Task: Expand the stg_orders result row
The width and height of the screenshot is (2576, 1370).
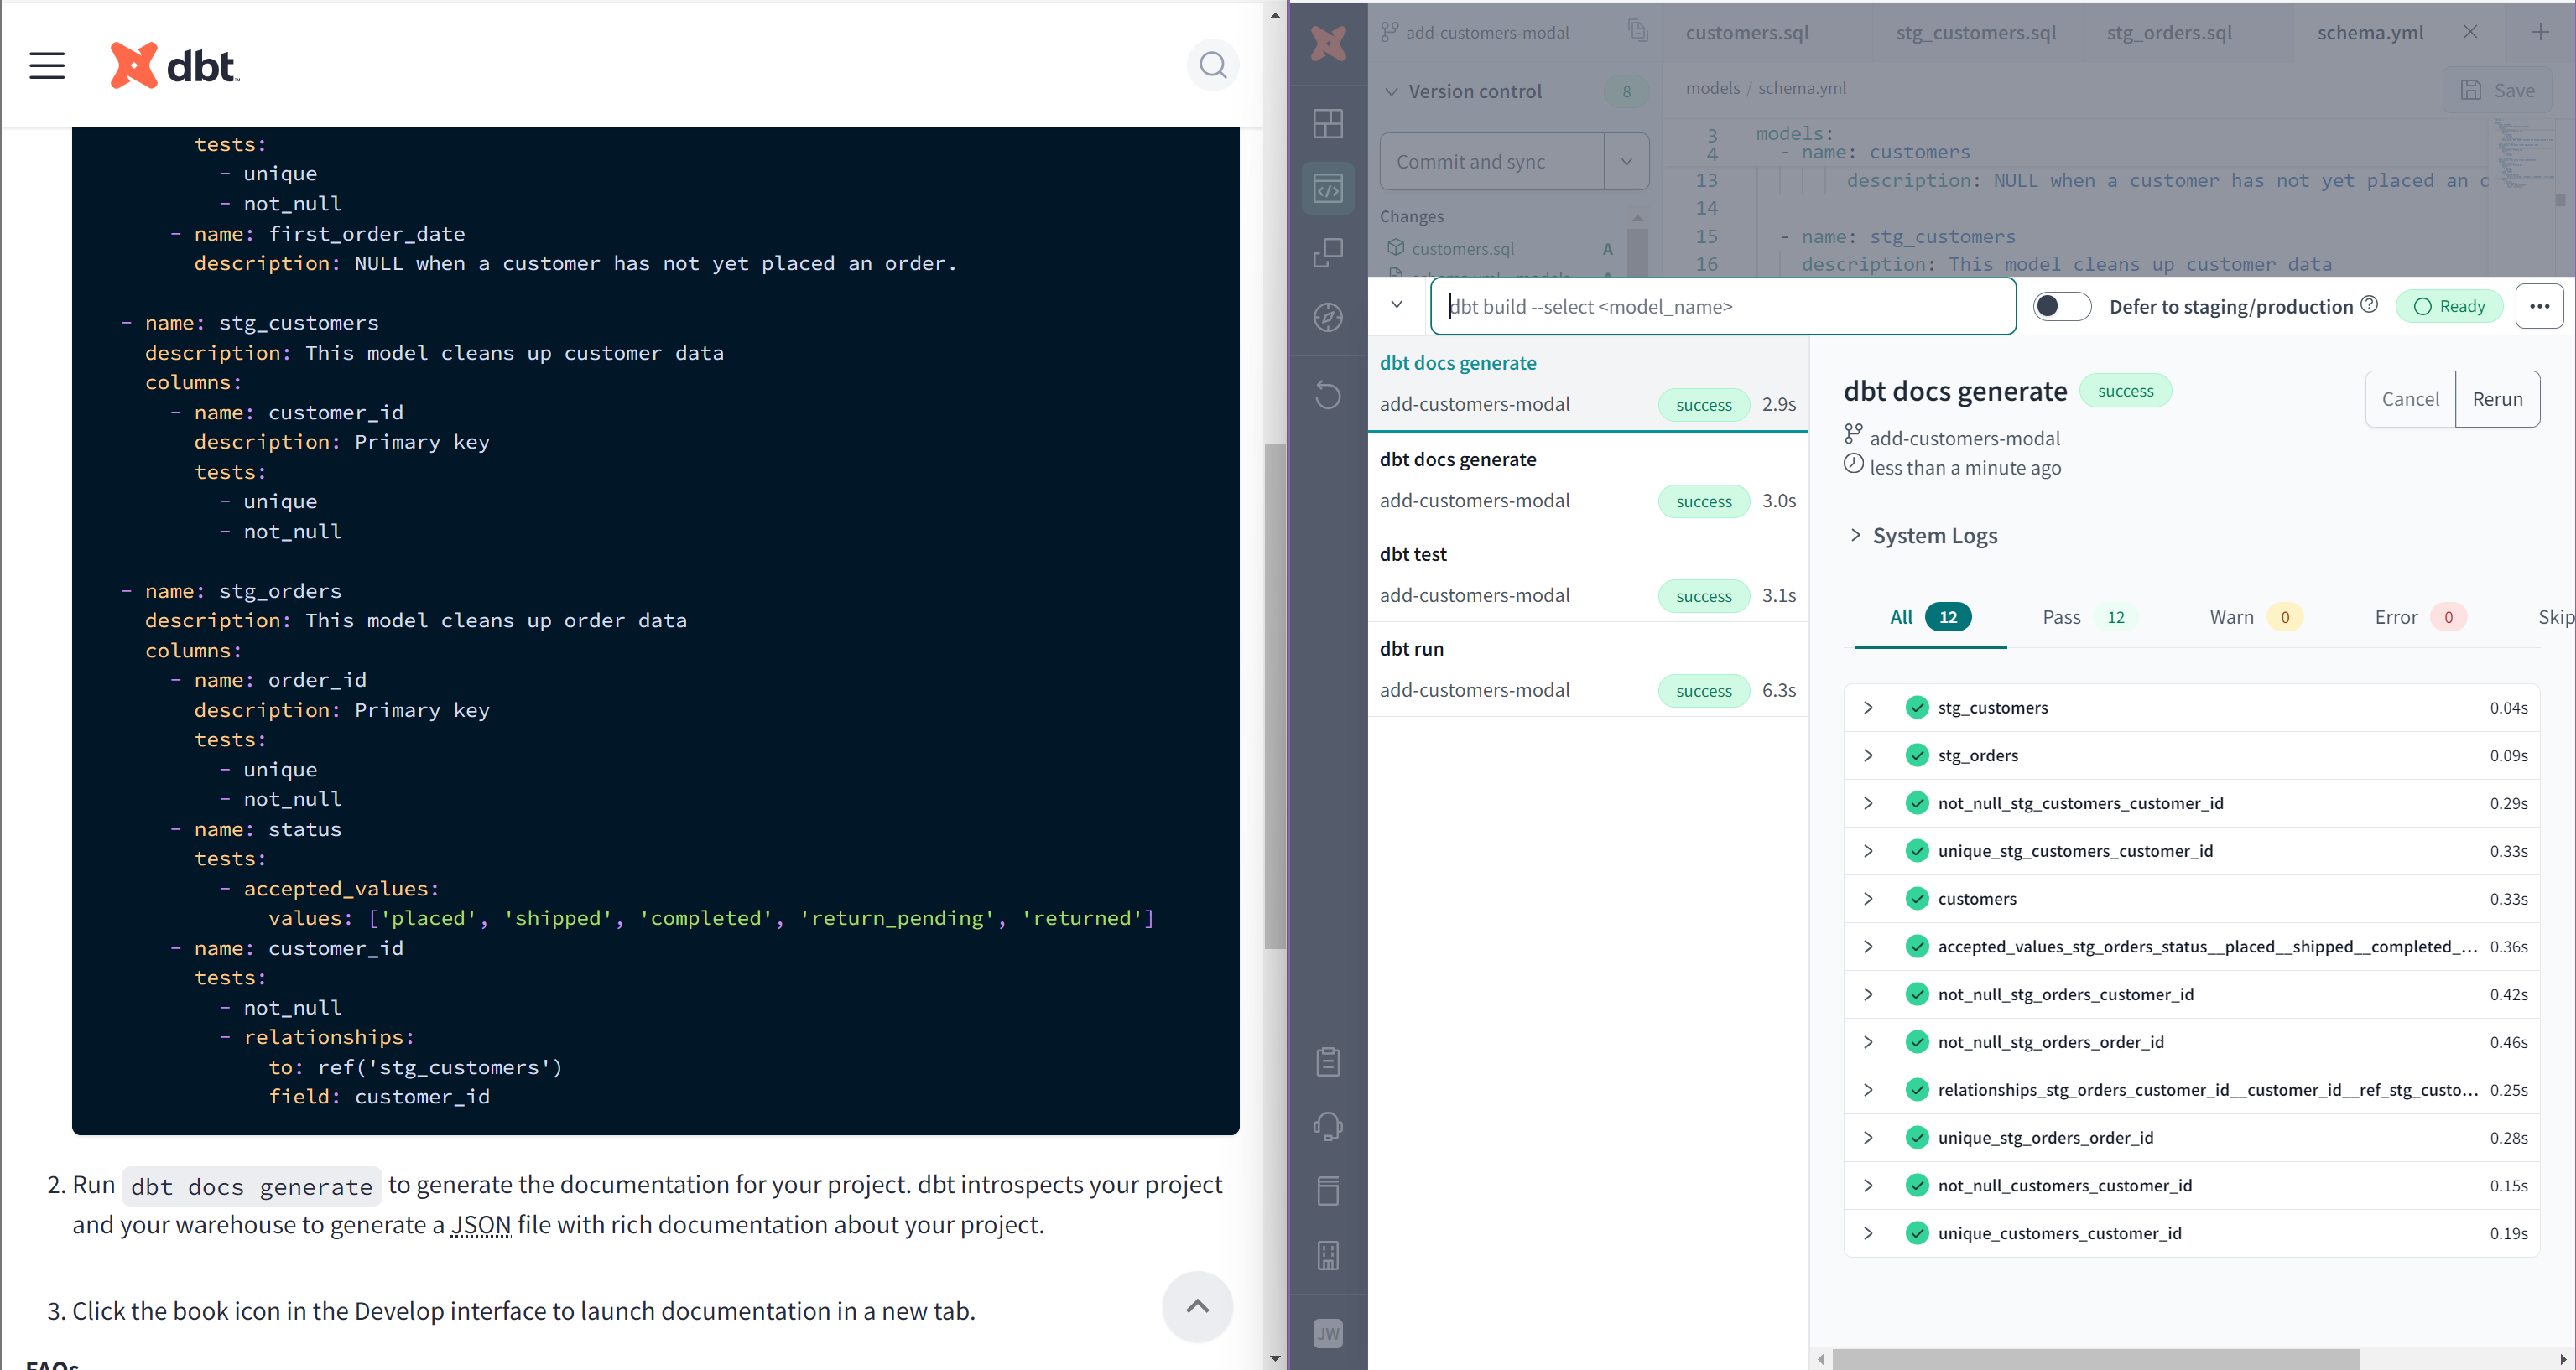Action: (1867, 755)
